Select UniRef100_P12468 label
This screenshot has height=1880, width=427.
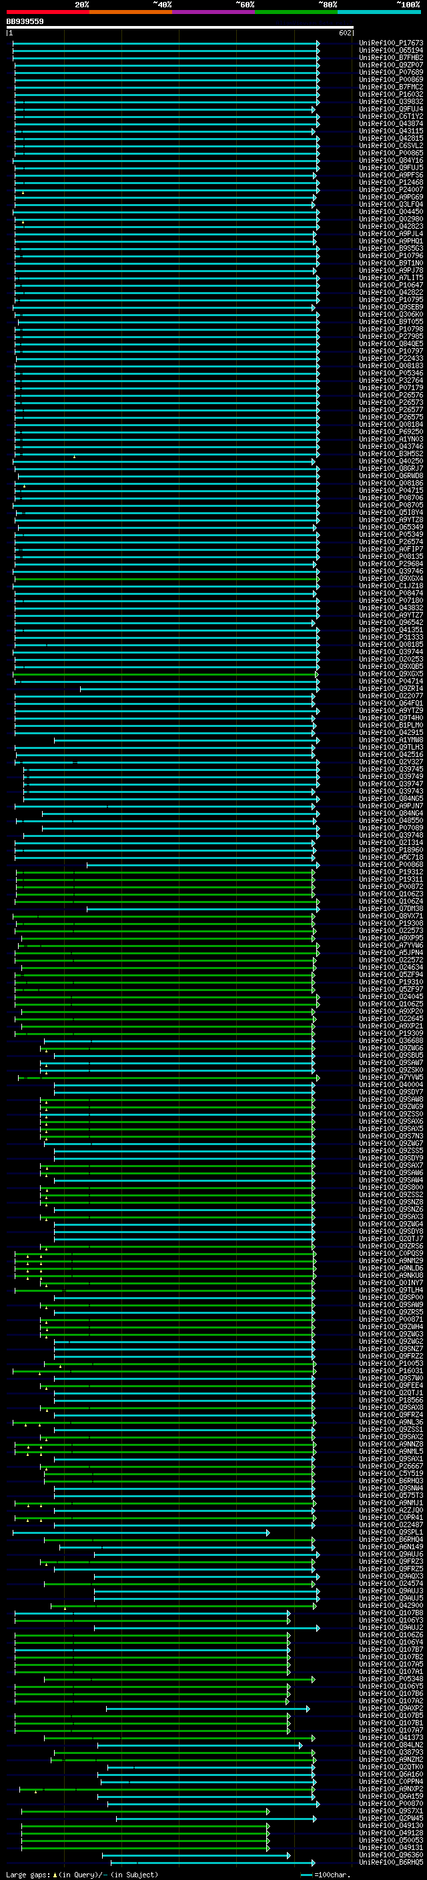click(x=391, y=183)
